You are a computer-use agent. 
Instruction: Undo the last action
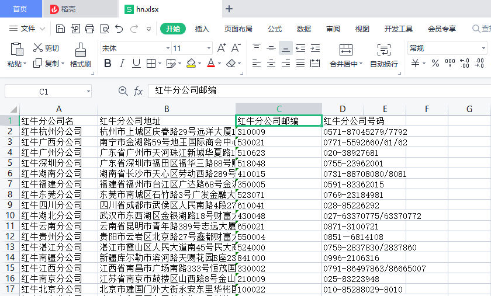pyautogui.click(x=119, y=29)
